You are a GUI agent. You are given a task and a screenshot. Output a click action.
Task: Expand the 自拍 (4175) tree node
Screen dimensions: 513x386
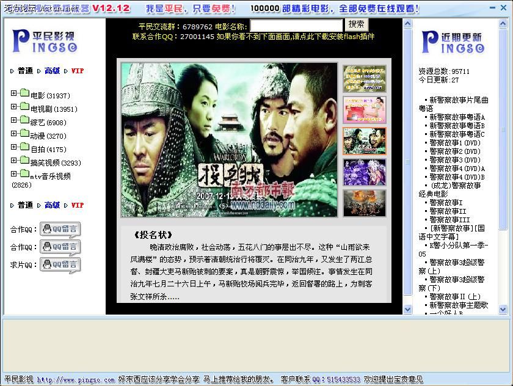click(x=13, y=147)
